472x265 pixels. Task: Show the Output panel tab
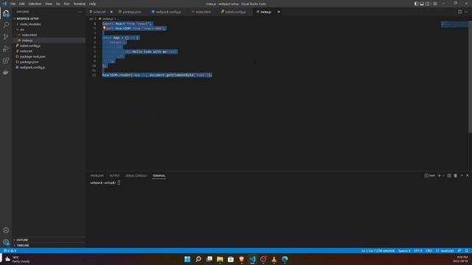(x=114, y=176)
